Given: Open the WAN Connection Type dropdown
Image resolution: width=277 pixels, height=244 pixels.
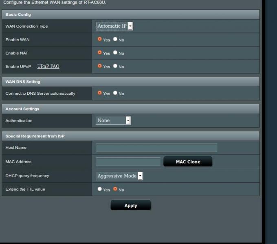Looking at the screenshot, I should coord(114,26).
